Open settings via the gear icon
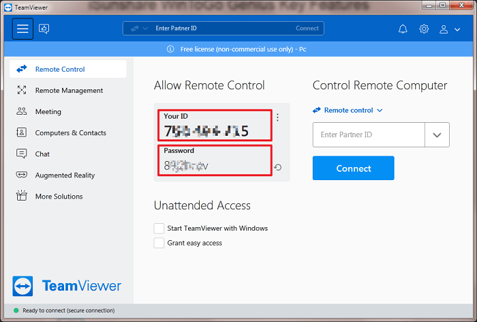This screenshot has height=322, width=477. pos(424,29)
